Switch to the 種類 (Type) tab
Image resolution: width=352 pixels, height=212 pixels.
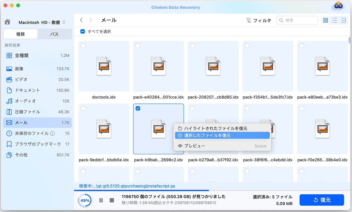click(x=20, y=34)
